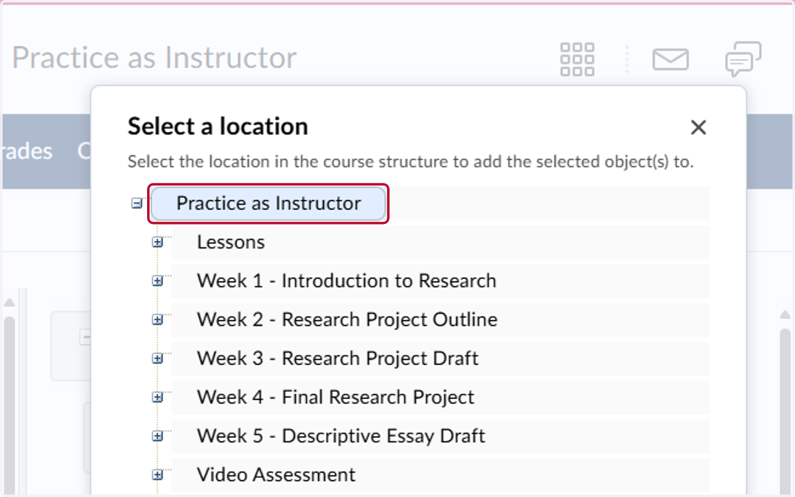Select Practice as Instructor root location
795x497 pixels.
click(268, 203)
